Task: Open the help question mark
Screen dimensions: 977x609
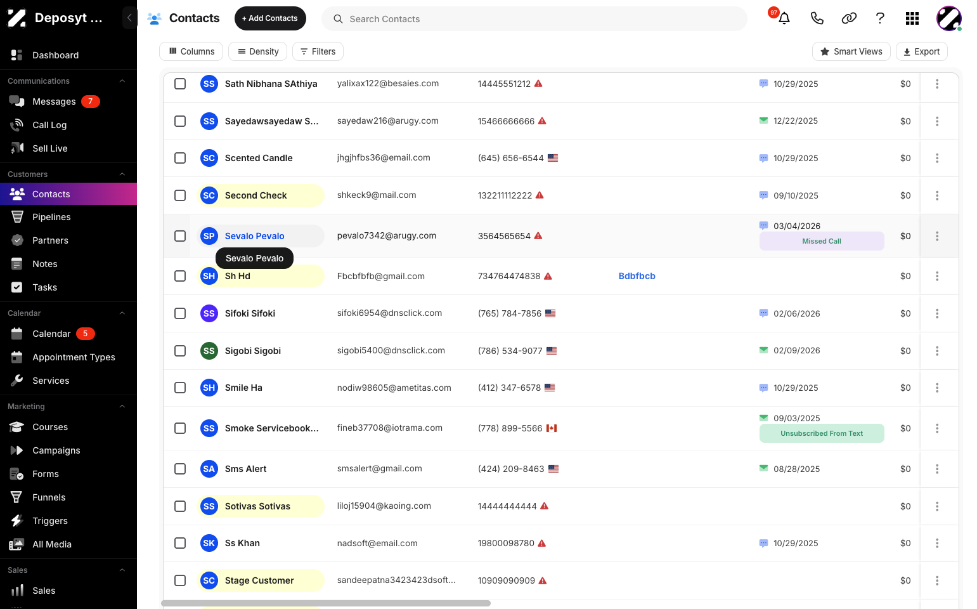Action: [880, 18]
